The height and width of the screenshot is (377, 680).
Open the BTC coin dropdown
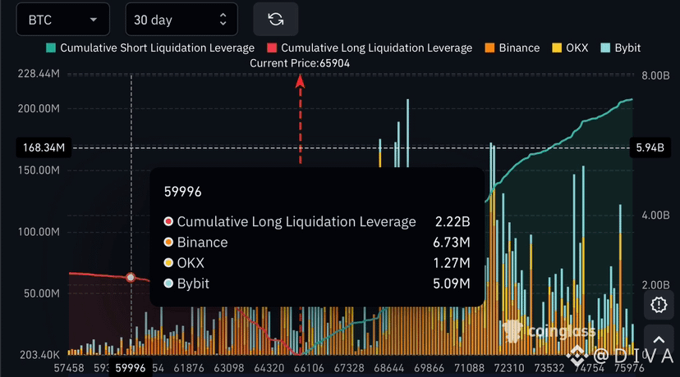pos(63,20)
